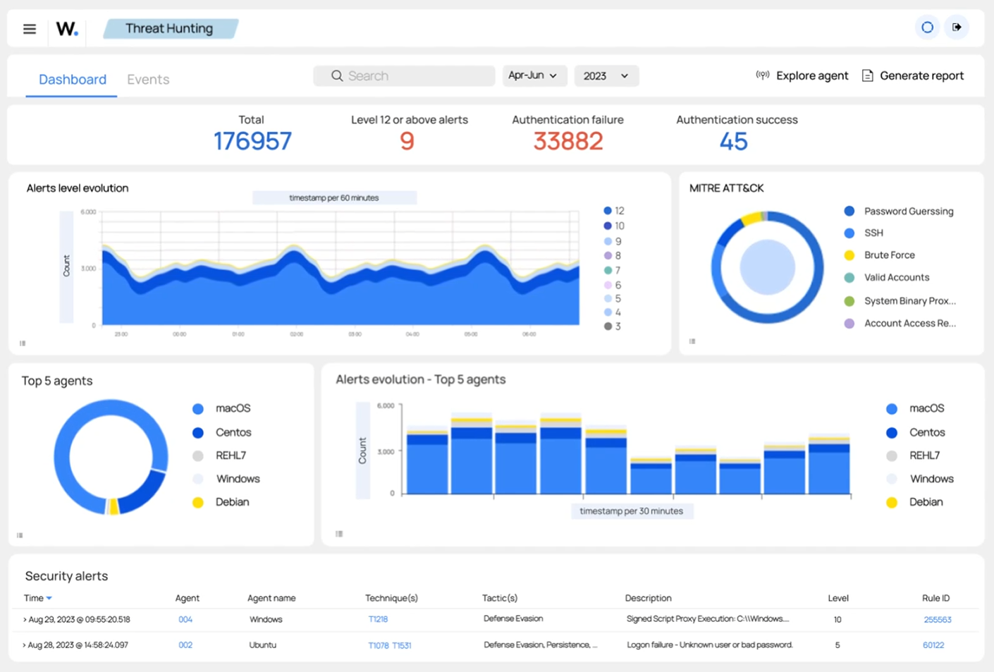
Task: Click the logout icon in the header
Action: coord(957,27)
